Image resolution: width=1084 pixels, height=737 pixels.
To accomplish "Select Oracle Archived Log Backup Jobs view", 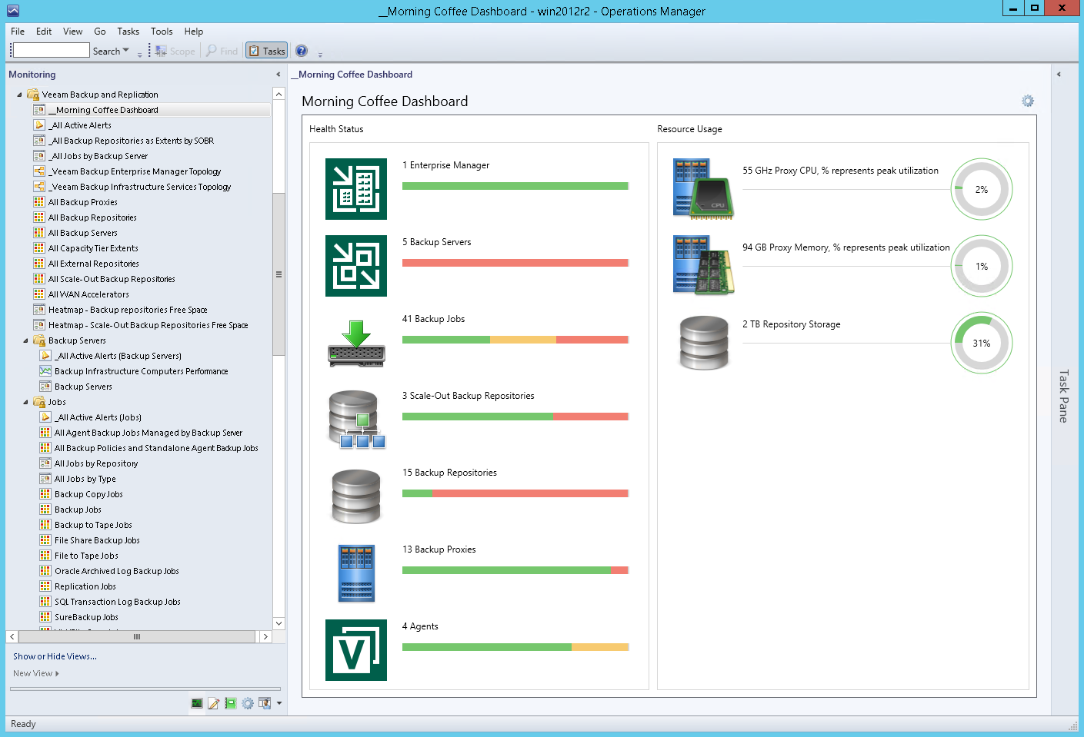I will pyautogui.click(x=117, y=571).
